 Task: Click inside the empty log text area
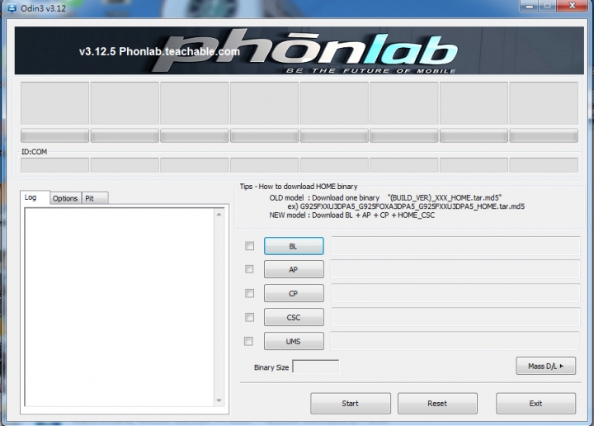pyautogui.click(x=120, y=307)
